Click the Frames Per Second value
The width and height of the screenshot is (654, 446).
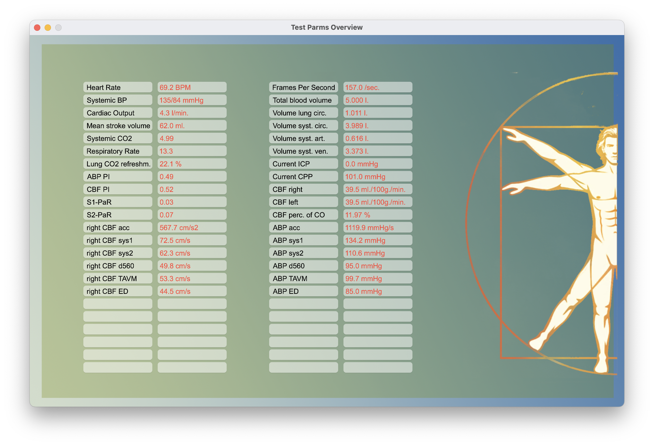(x=378, y=87)
